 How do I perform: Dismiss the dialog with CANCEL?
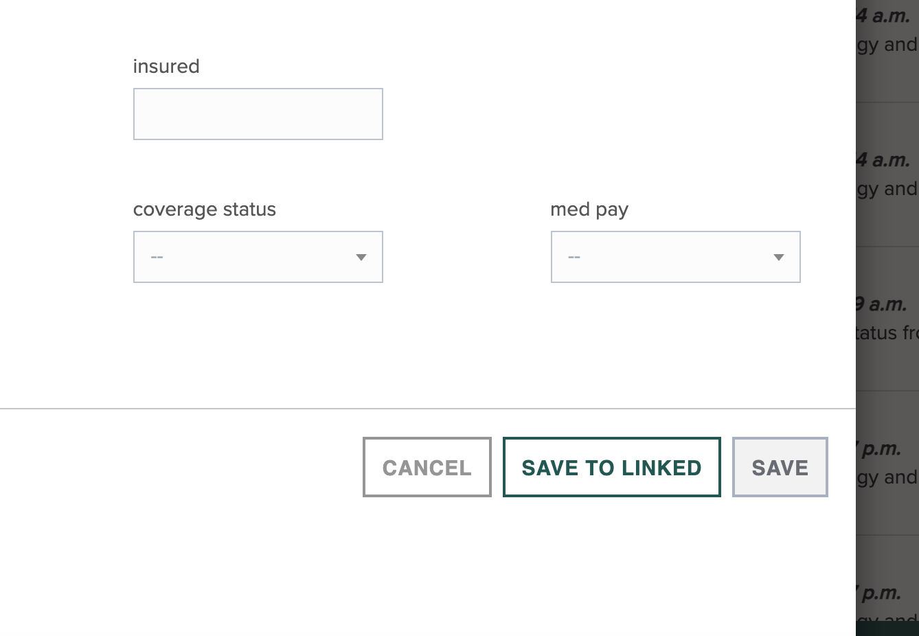click(427, 467)
